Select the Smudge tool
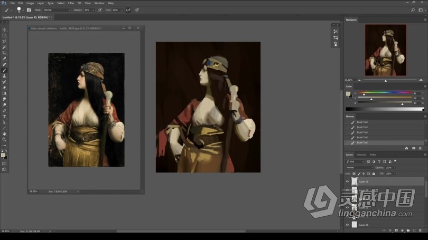The image size is (428, 240). [x=4, y=99]
